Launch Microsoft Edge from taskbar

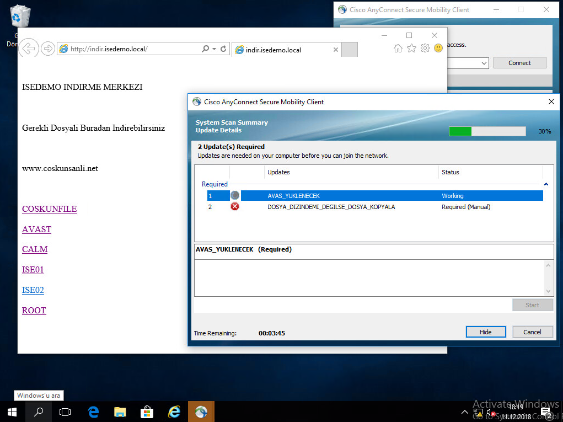click(93, 412)
